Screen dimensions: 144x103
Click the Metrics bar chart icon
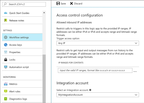coord(6,84)
